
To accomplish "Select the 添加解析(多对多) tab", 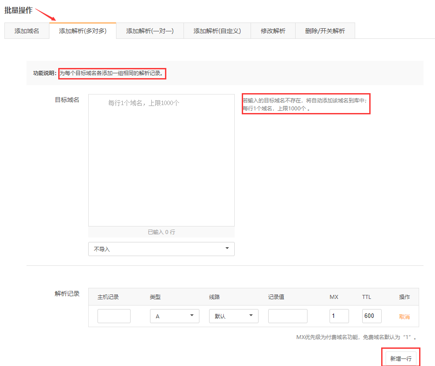I will (82, 31).
